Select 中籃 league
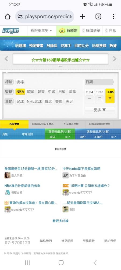 [52, 92]
